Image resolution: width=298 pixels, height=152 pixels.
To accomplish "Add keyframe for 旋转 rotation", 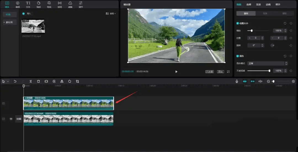I will point(291,45).
